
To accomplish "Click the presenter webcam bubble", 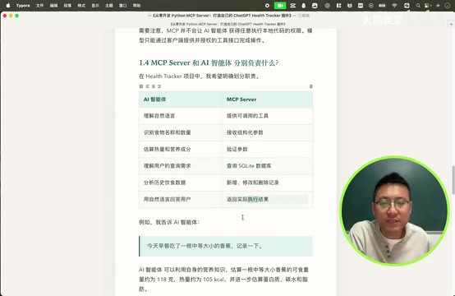I will click(x=395, y=210).
